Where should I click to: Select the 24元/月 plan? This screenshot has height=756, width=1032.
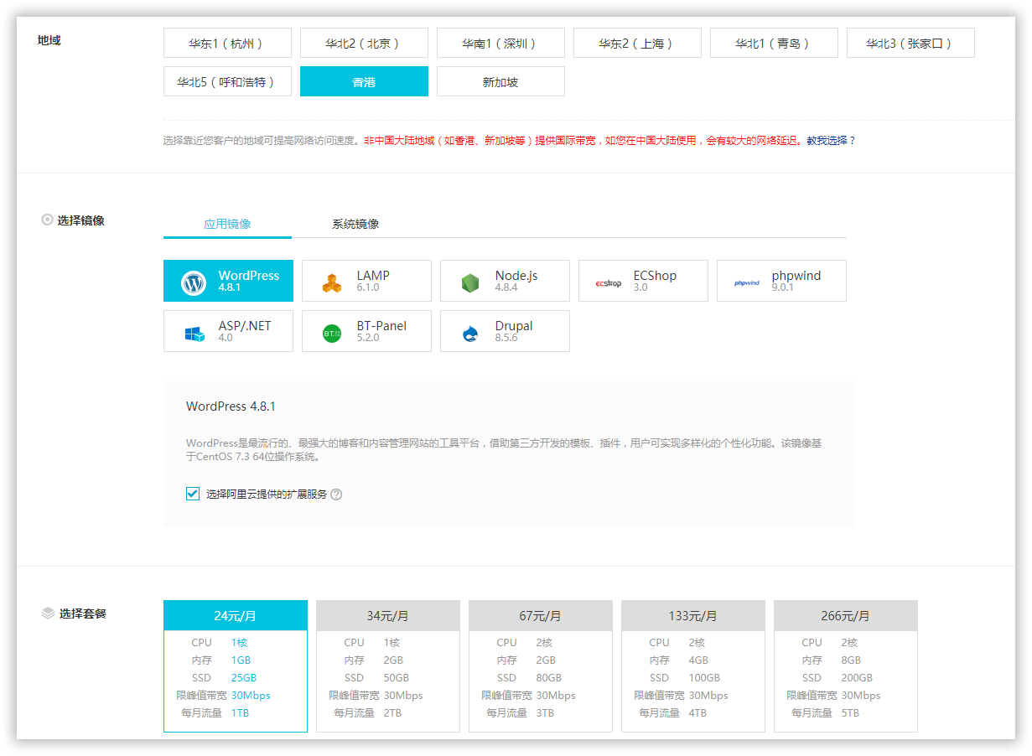point(236,666)
